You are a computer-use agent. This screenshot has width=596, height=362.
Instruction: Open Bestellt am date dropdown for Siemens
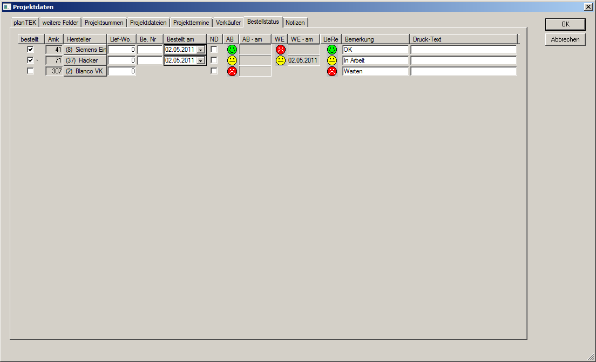coord(201,50)
